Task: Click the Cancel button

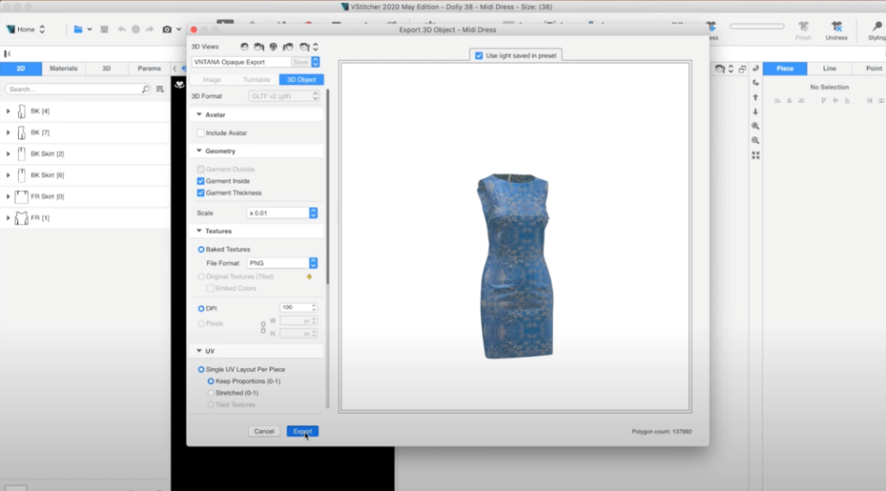Action: pyautogui.click(x=264, y=431)
